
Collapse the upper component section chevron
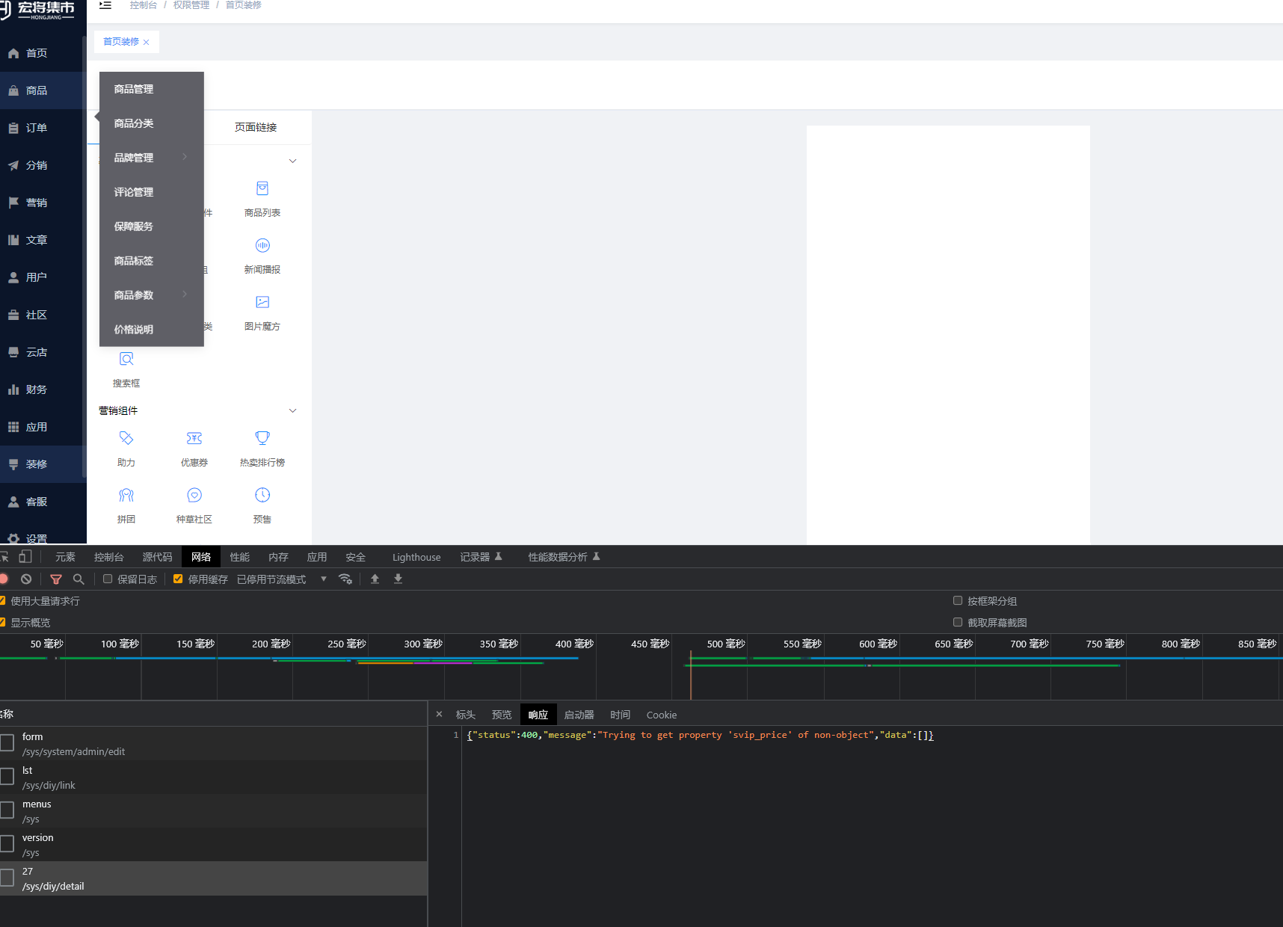pos(293,161)
